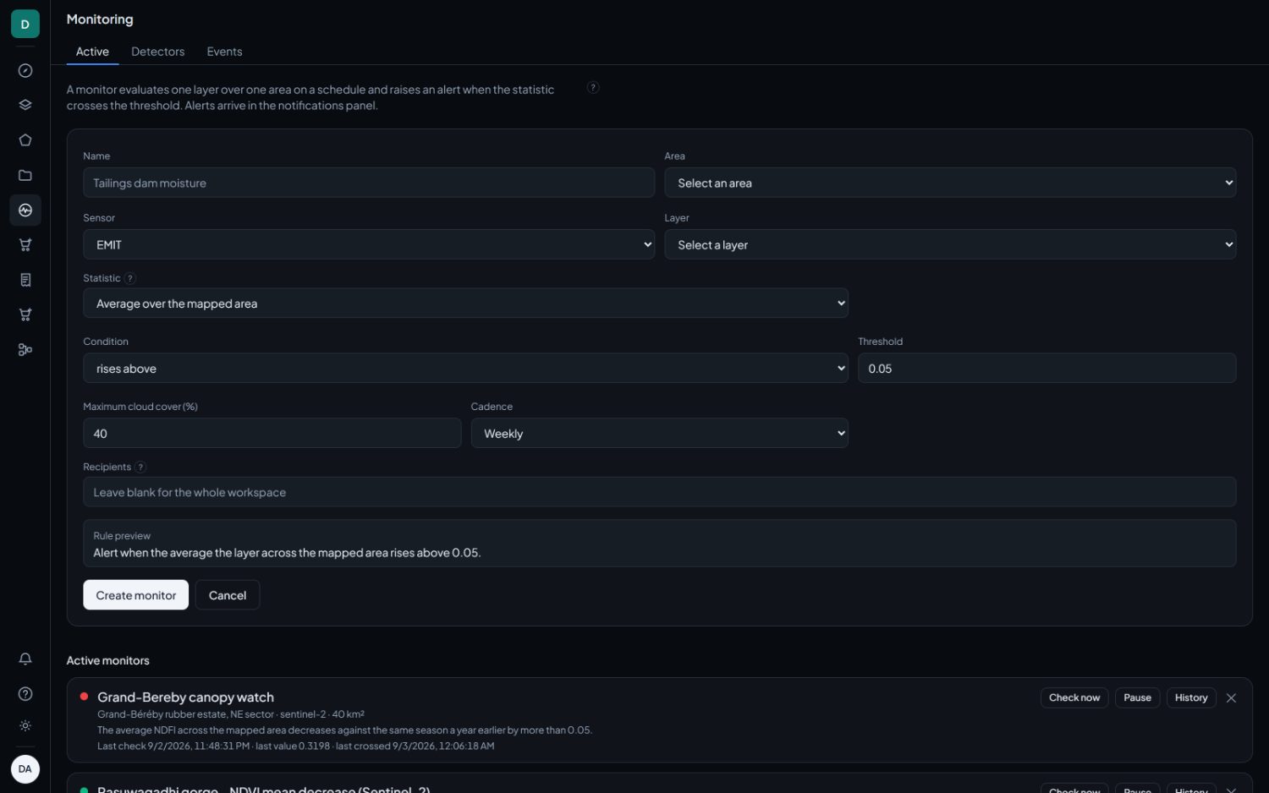Click the Cancel button
The height and width of the screenshot is (793, 1269).
pos(228,595)
